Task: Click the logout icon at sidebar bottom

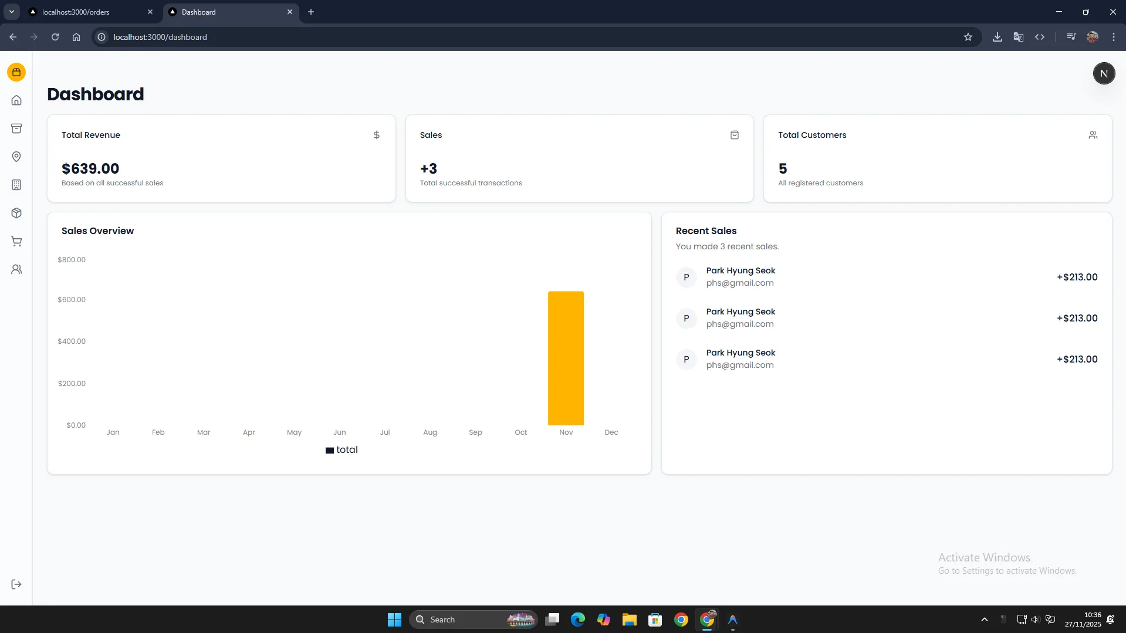Action: (x=16, y=584)
